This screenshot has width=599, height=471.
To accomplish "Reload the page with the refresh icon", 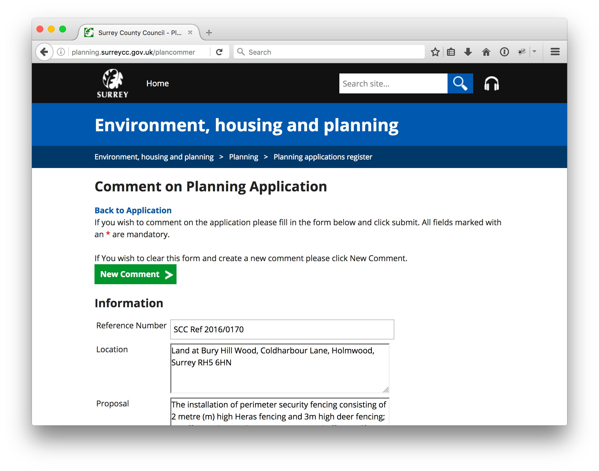I will 219,52.
